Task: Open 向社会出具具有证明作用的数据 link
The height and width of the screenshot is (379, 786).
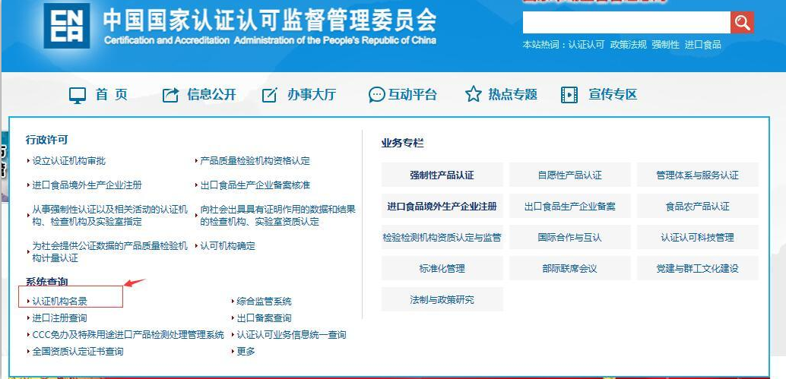Action: pyautogui.click(x=278, y=215)
